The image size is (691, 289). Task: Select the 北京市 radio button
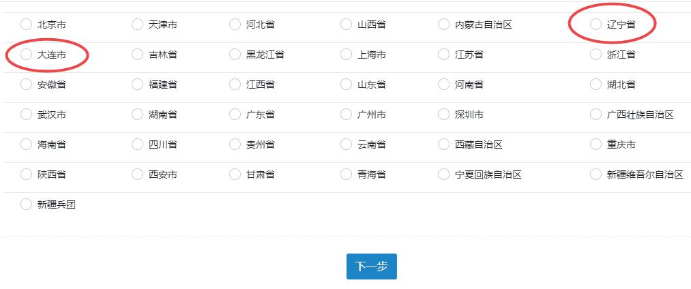(26, 25)
